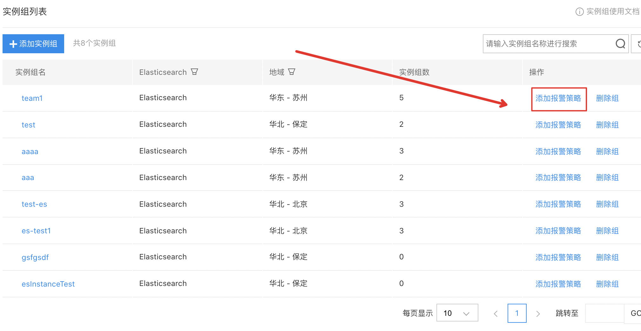The height and width of the screenshot is (331, 641).
Task: Open the test-es instance group
Action: click(34, 204)
